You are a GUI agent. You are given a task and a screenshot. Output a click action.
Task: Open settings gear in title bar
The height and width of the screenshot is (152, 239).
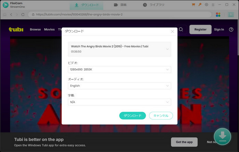tap(206, 5)
